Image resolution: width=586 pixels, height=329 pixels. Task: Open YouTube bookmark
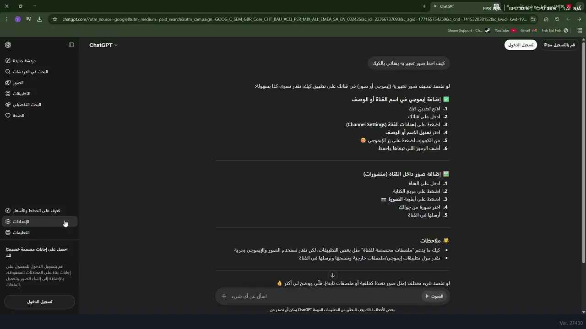[505, 31]
